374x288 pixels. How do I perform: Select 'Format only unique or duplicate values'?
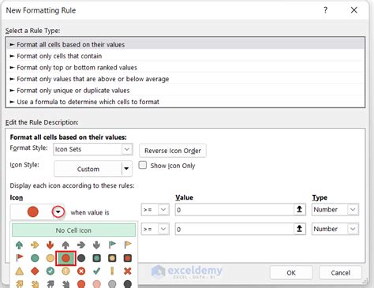coord(185,90)
